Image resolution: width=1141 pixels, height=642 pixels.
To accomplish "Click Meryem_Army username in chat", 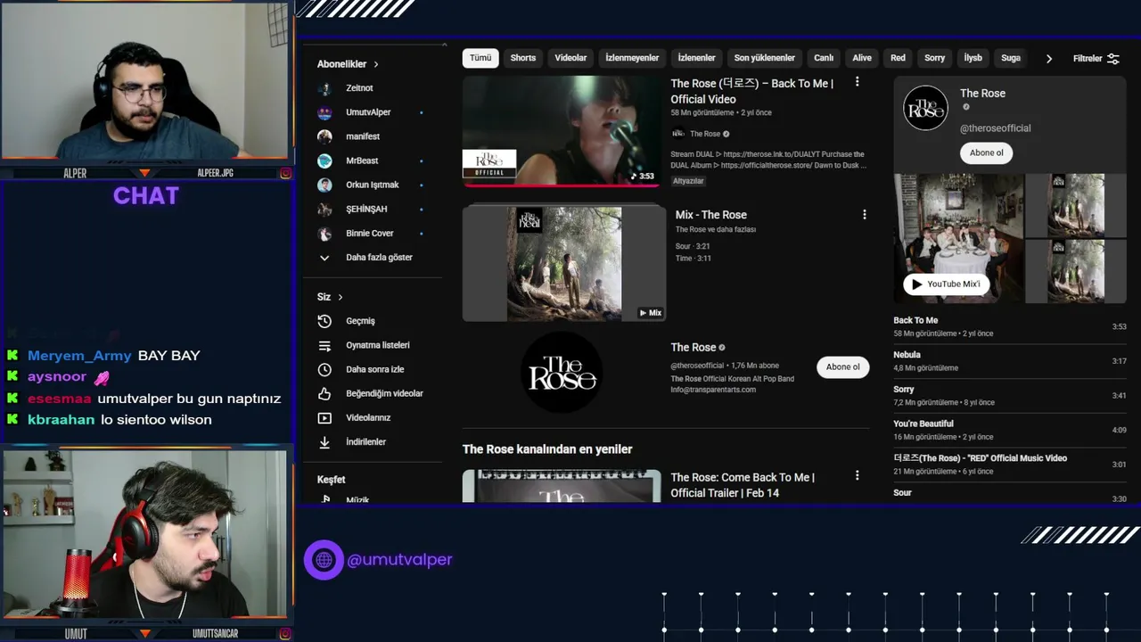I will click(x=79, y=356).
